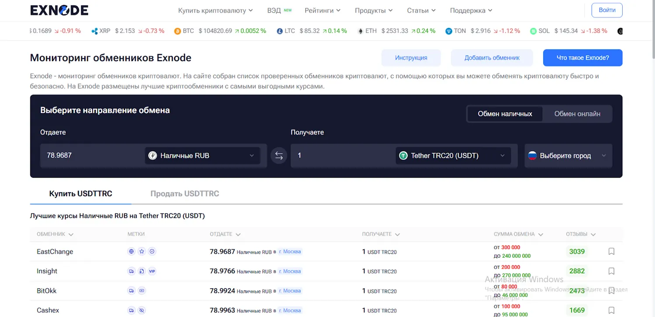Click Cashex delivery truck badge icon

(x=131, y=310)
